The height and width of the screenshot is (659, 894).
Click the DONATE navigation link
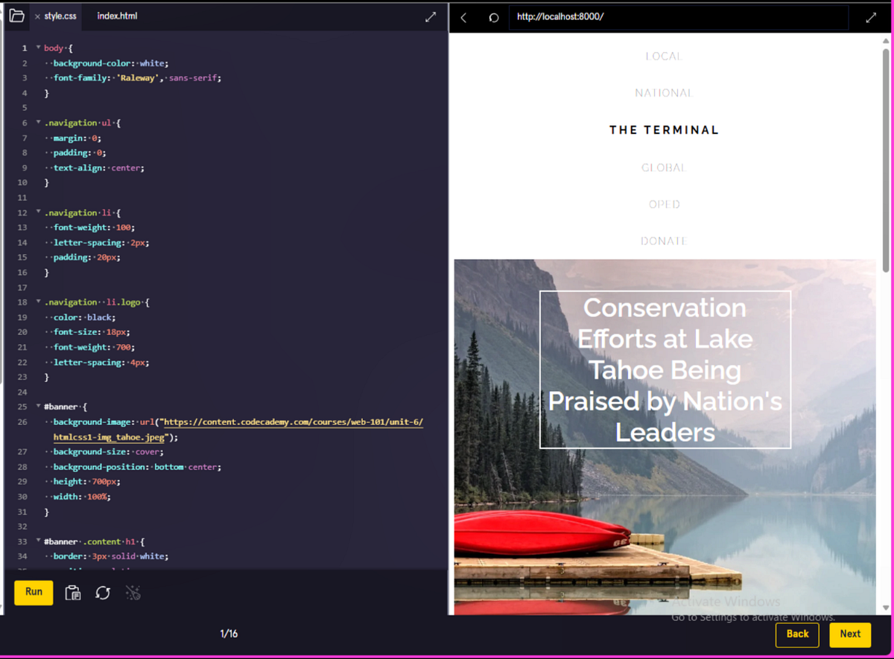point(664,241)
